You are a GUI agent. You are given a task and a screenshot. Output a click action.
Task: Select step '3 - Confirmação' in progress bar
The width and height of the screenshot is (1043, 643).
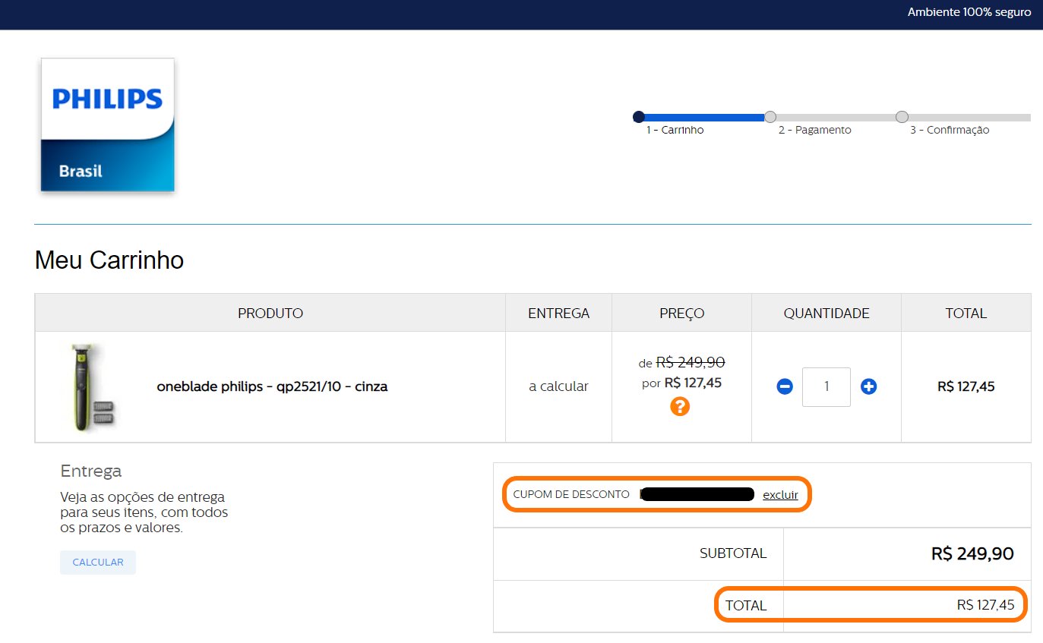pos(950,130)
